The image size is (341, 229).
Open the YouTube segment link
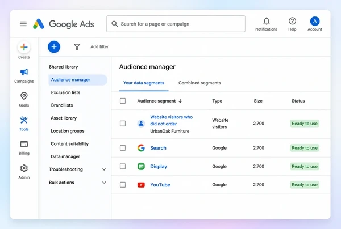click(160, 185)
